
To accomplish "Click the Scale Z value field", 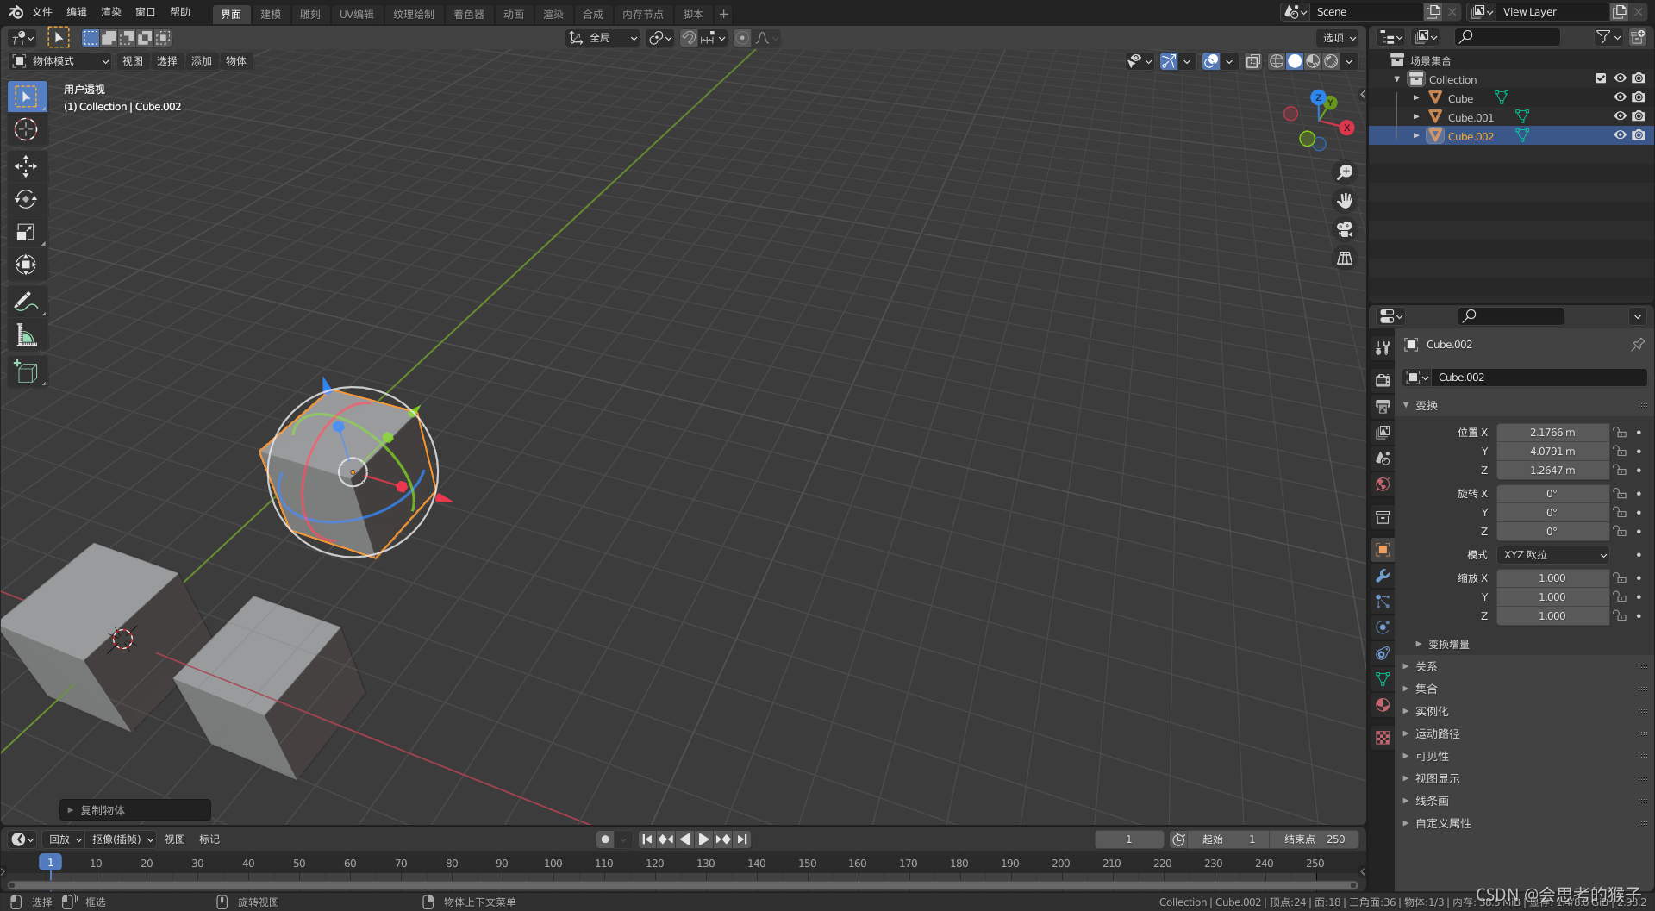I will coord(1552,616).
